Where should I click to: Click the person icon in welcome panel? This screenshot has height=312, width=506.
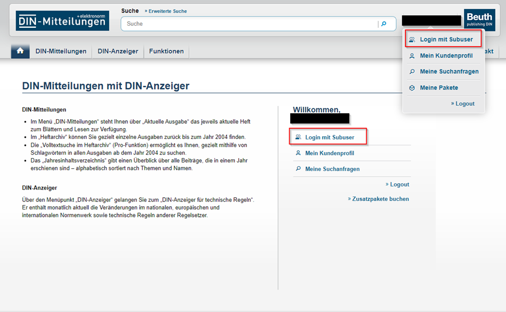[298, 153]
